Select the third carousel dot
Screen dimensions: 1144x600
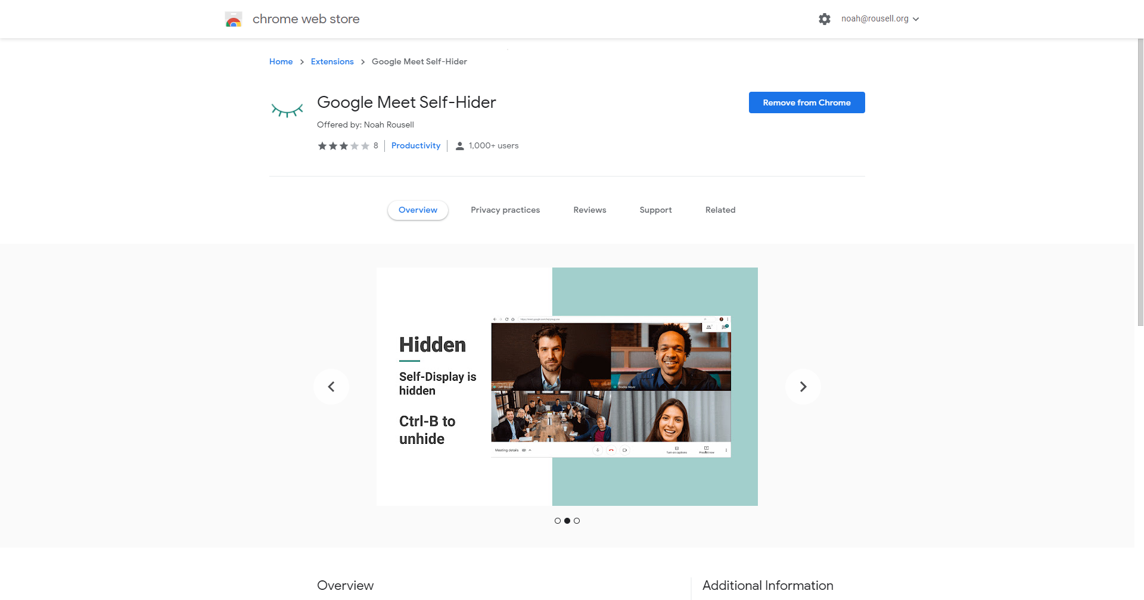click(x=577, y=521)
